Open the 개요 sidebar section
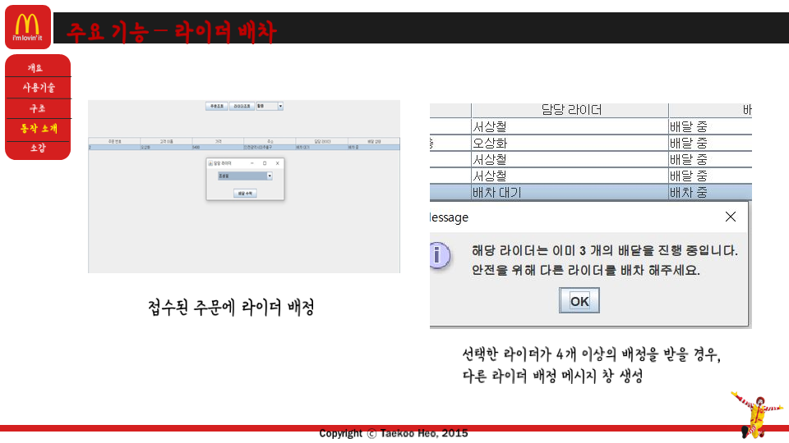Screen dimensions: 789x443 point(35,68)
